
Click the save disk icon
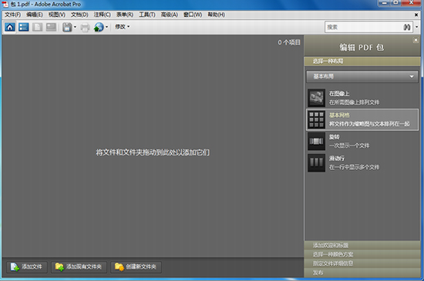[x=67, y=27]
